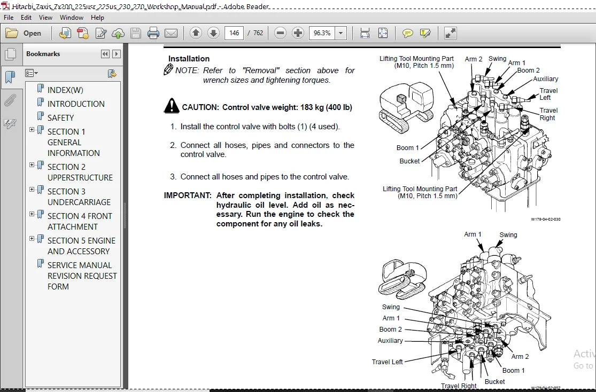Select SECTION 3 UNDERCARRIAGE bookmark
The width and height of the screenshot is (596, 392).
coord(79,197)
